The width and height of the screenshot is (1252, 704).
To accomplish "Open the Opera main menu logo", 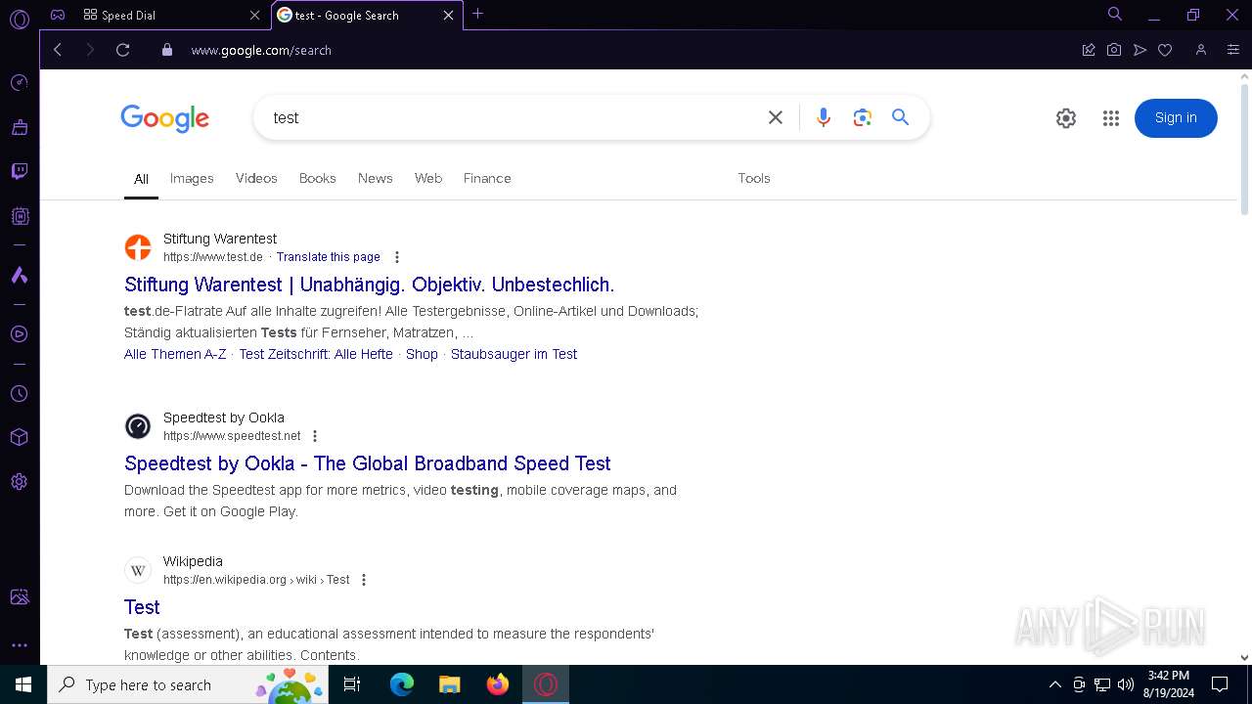I will tap(19, 18).
